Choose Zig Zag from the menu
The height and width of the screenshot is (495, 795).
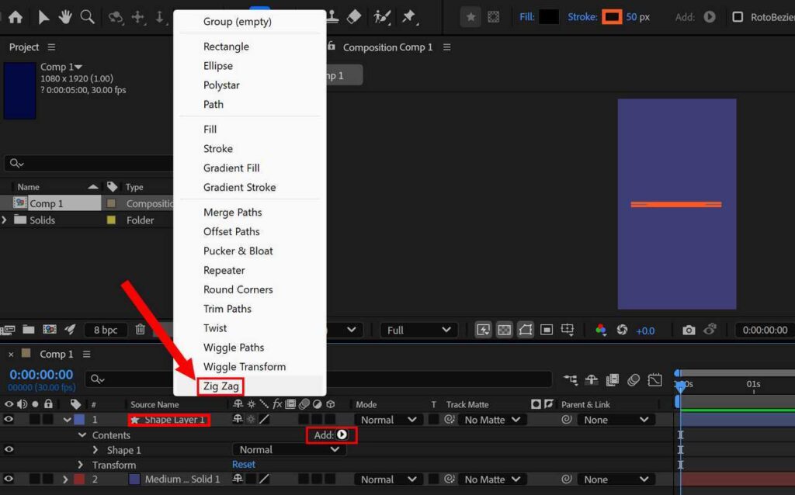[221, 386]
